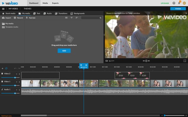Click the redo arrow

[19, 68]
